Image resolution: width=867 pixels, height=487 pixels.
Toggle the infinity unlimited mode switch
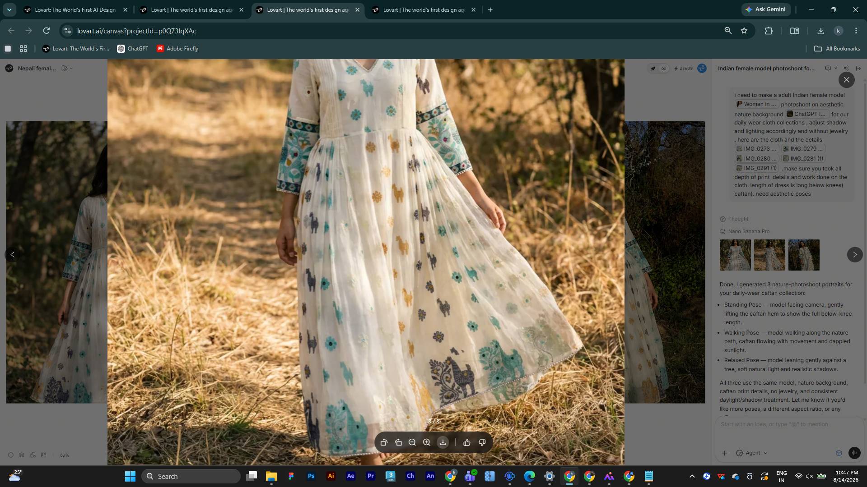coord(664,69)
